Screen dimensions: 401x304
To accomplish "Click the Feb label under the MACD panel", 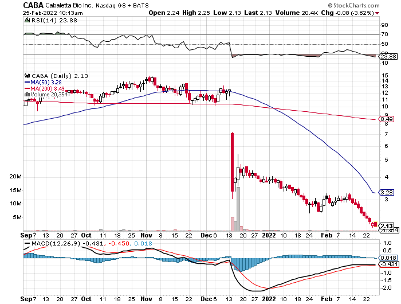I will click(x=327, y=299).
